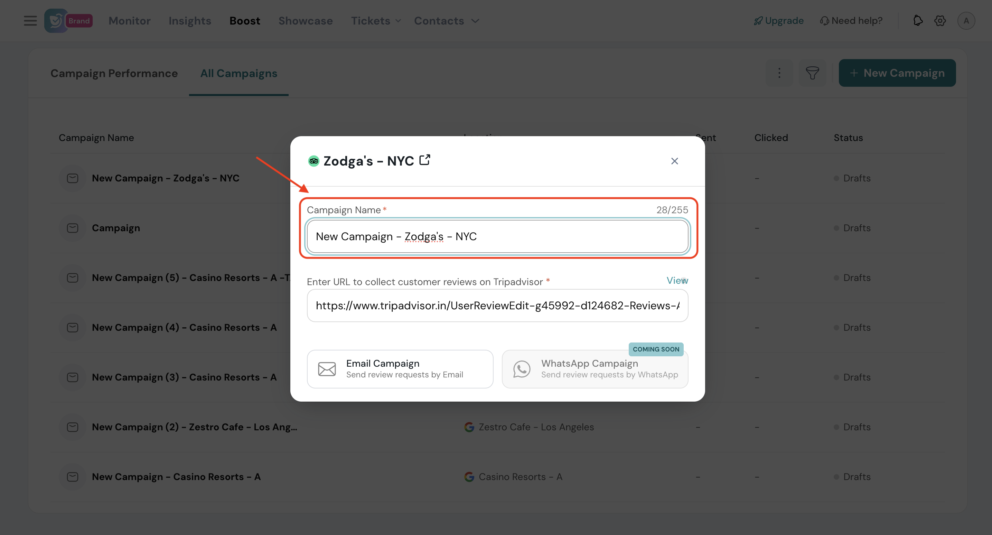Open the Insights menu item
992x535 pixels.
pyautogui.click(x=190, y=21)
